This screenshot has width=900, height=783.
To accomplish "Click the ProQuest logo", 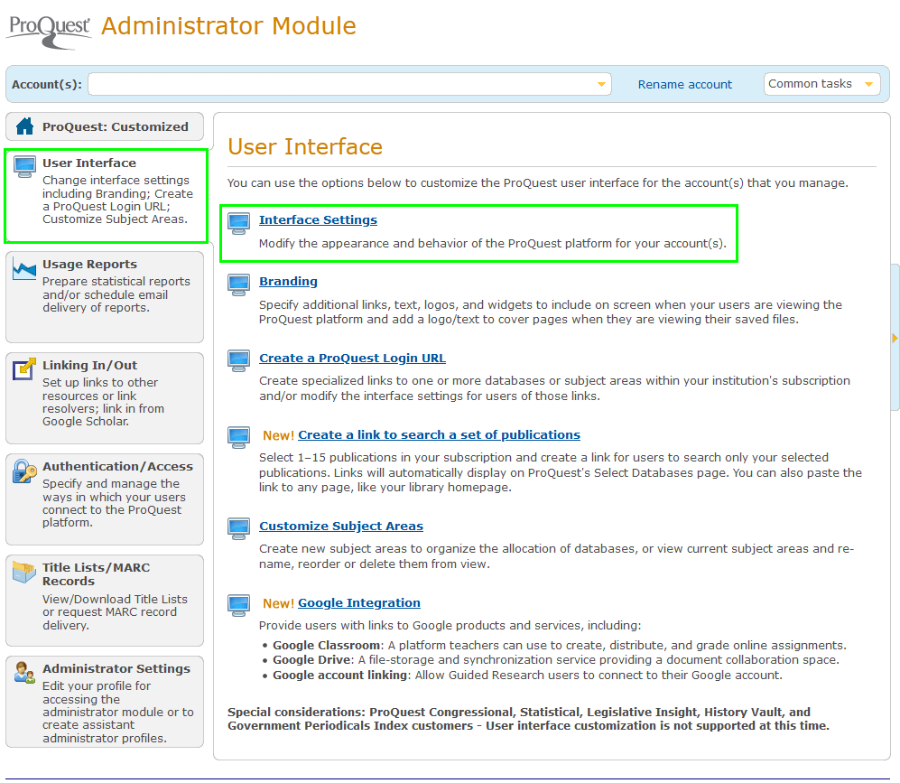I will (x=49, y=31).
